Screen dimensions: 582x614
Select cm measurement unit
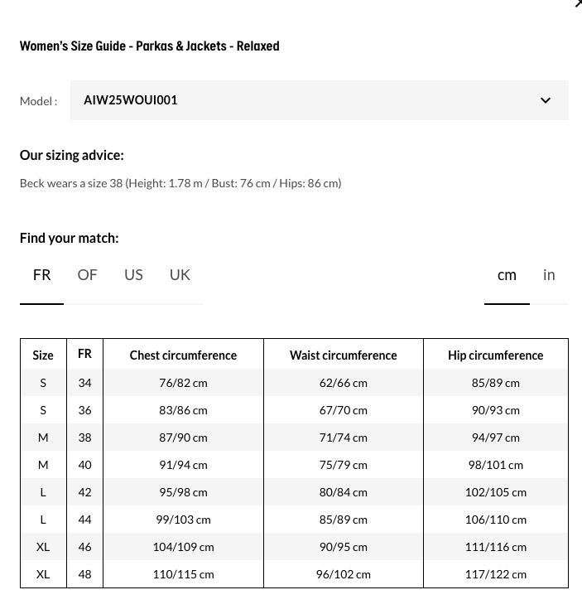tap(507, 275)
